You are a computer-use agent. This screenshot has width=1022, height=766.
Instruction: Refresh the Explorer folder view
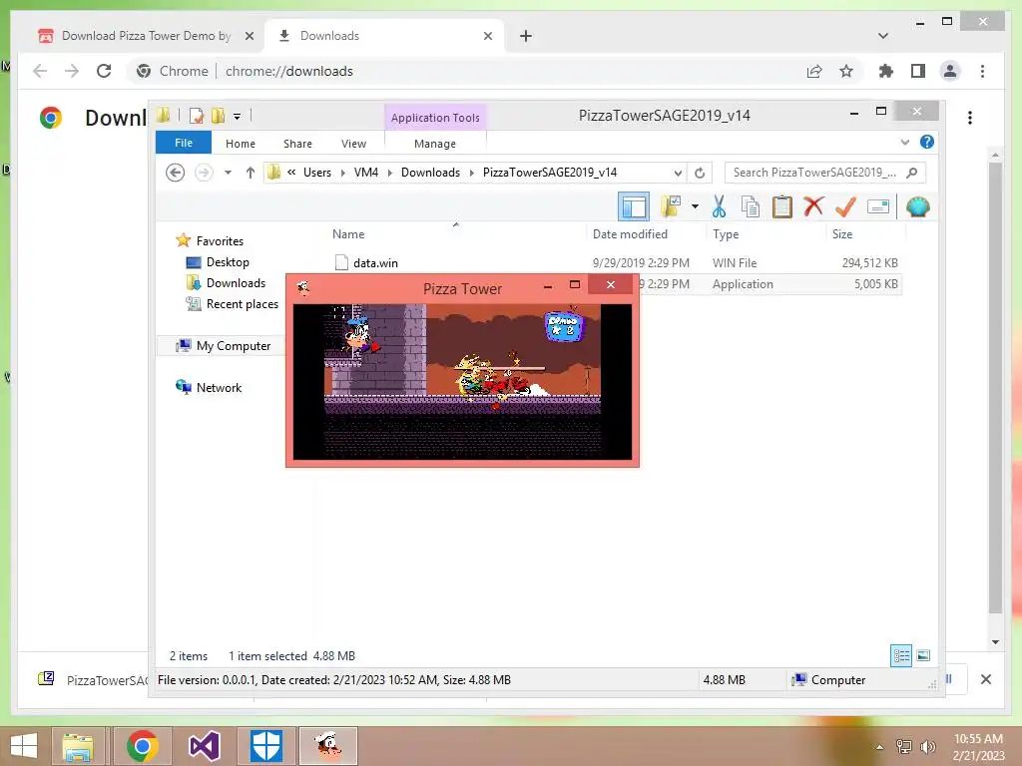coord(700,173)
